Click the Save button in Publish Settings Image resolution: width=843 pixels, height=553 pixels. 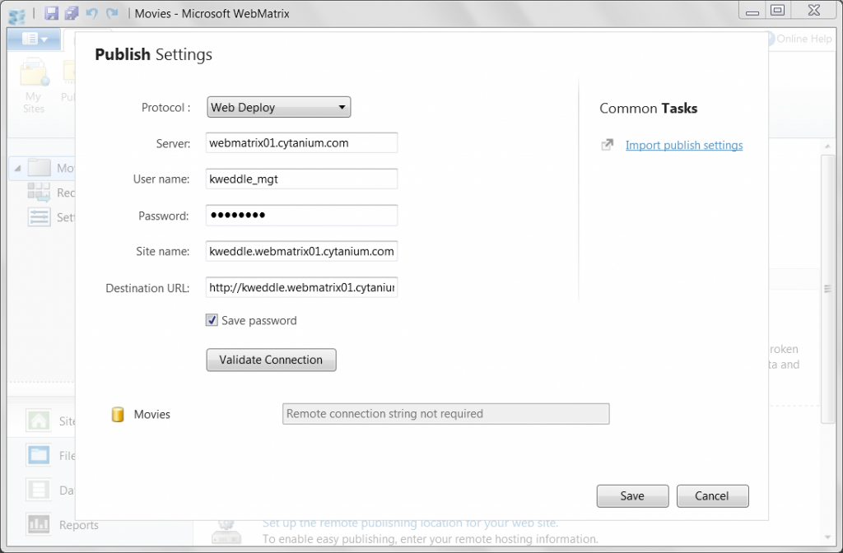pyautogui.click(x=632, y=496)
